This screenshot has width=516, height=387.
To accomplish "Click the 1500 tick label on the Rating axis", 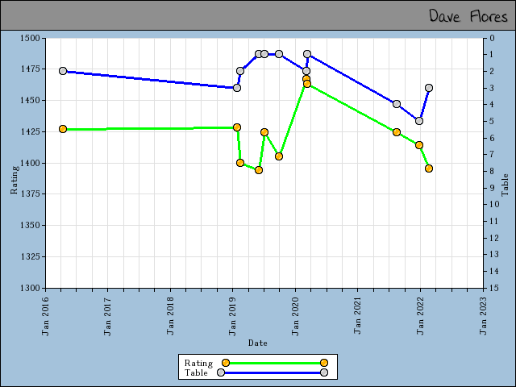I will tap(29, 38).
